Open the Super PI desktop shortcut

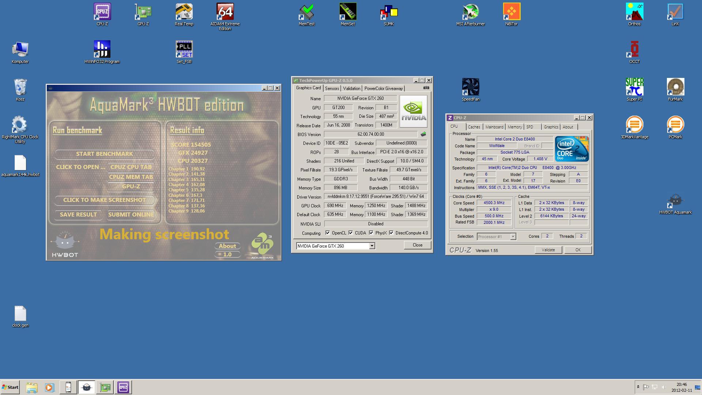634,90
